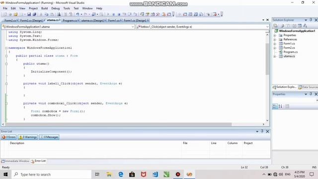Click Solution Explorer Properties toolbar icon
The width and height of the screenshot is (318, 179).
tap(275, 26)
